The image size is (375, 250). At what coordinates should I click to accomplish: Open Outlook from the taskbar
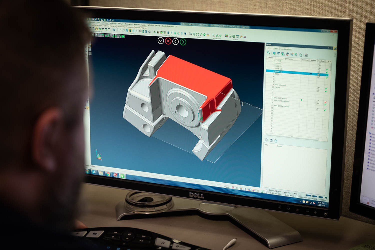(x=94, y=172)
